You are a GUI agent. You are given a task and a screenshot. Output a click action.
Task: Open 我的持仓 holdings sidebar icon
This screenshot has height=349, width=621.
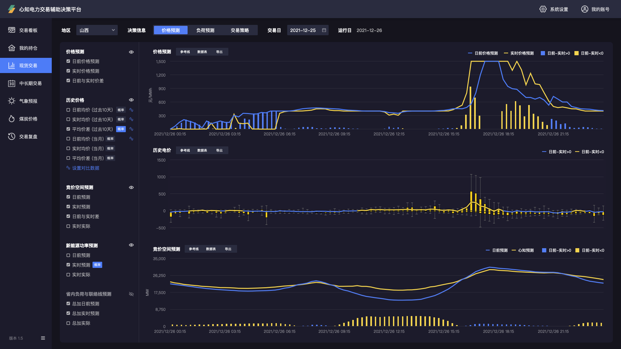tap(12, 48)
